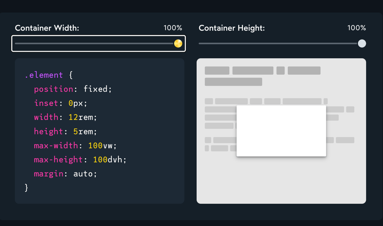Click the 'max-width: 100vw;' code line

click(x=75, y=146)
